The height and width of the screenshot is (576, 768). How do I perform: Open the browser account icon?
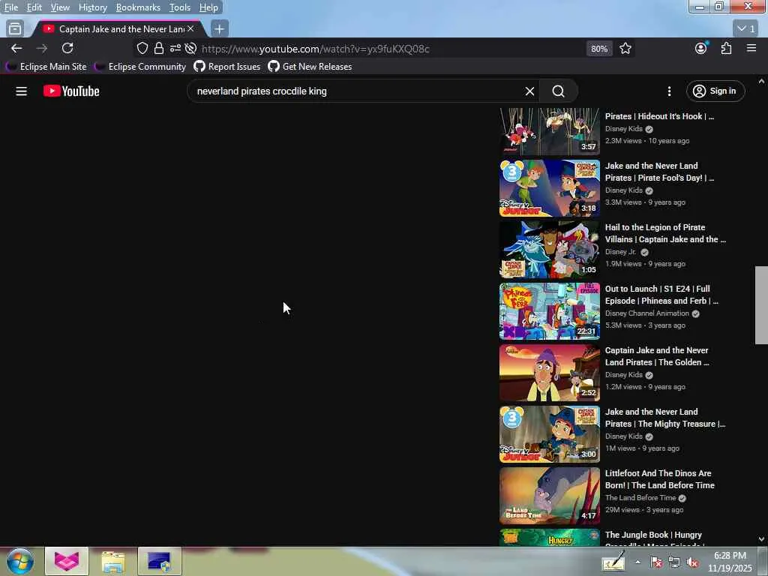701,48
